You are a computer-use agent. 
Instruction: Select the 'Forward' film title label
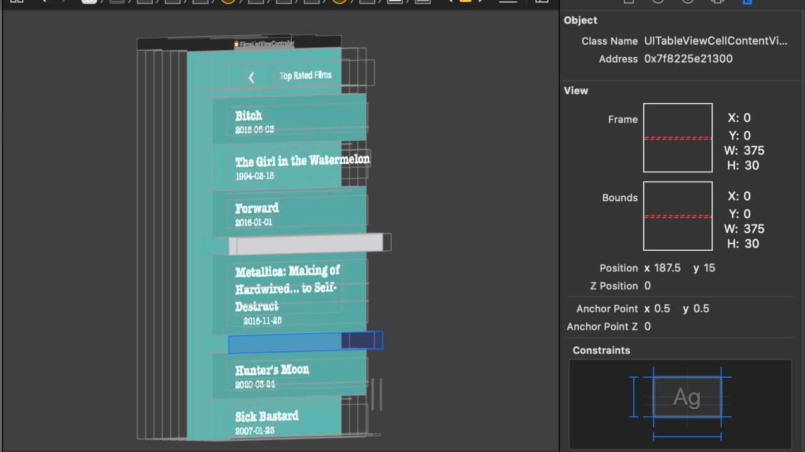[x=257, y=208]
